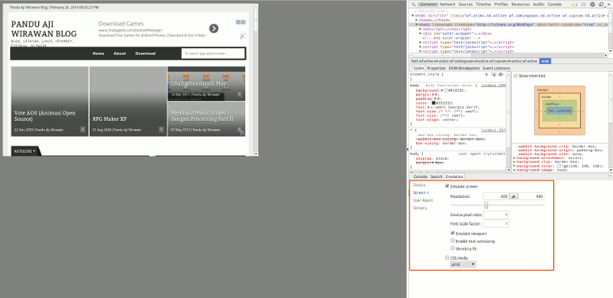The height and width of the screenshot is (298, 613).
Task: Click the About link in blog navigation
Action: (x=120, y=53)
